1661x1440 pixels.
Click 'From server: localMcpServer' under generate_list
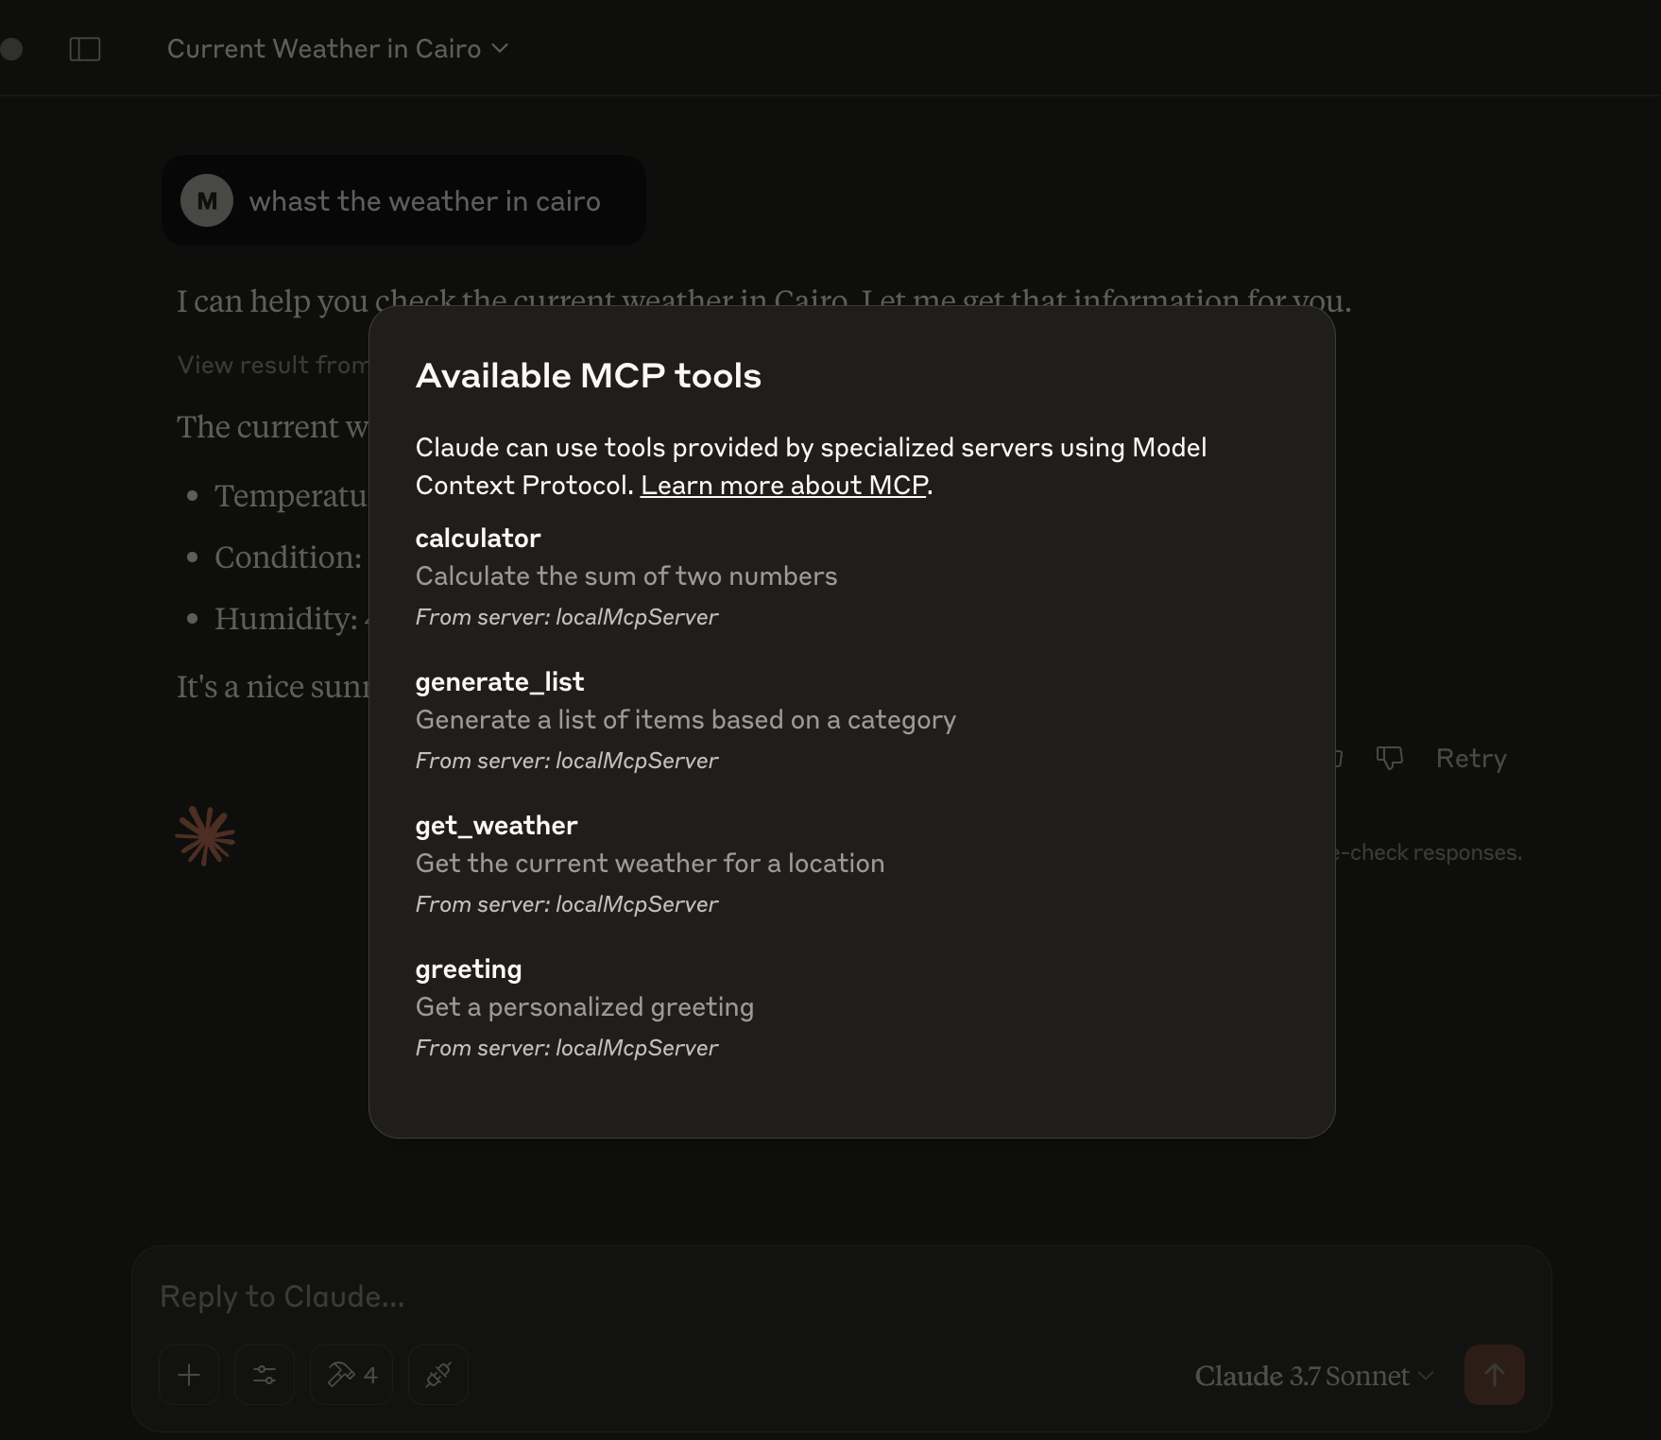click(567, 761)
